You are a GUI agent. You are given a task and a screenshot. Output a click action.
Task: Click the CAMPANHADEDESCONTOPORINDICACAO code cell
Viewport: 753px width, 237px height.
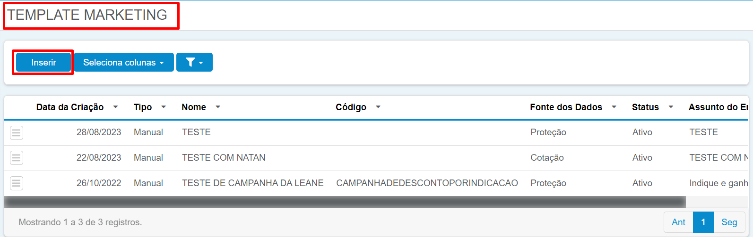coord(427,183)
